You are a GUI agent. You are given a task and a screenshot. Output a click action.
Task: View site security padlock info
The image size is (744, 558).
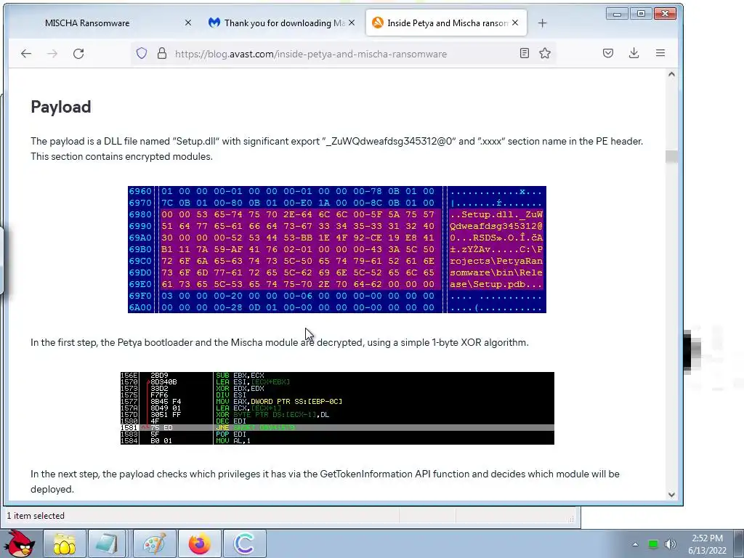tap(162, 53)
